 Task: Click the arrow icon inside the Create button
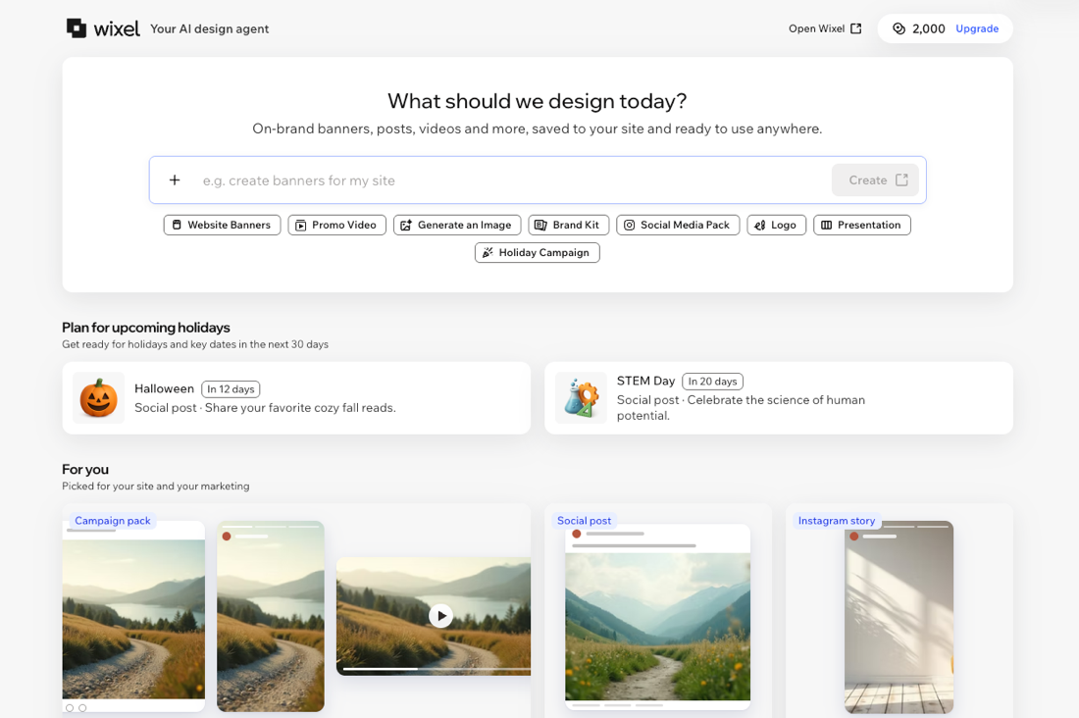coord(901,179)
